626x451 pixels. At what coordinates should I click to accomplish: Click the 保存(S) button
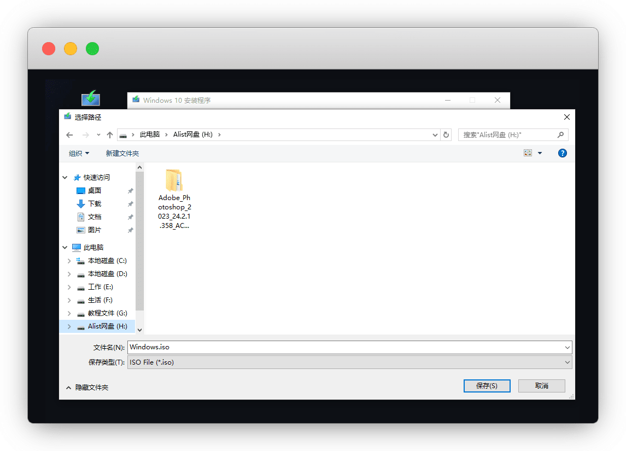click(487, 385)
